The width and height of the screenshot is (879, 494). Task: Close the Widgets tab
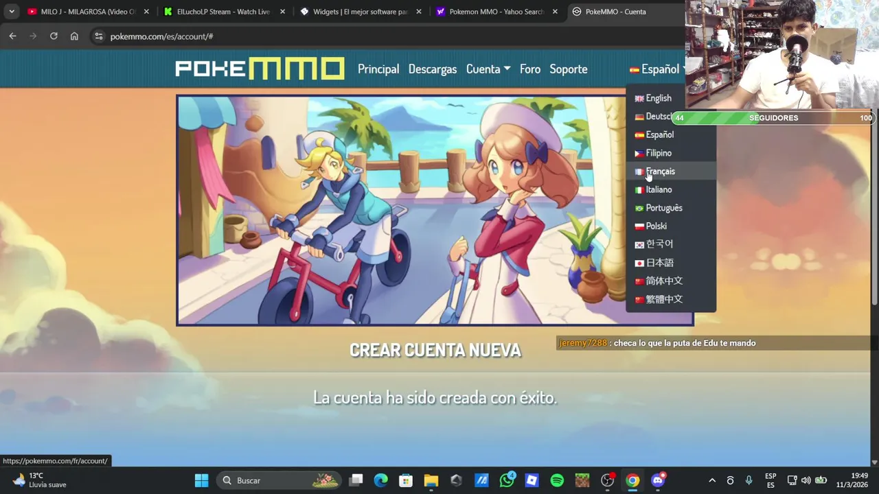pyautogui.click(x=419, y=12)
